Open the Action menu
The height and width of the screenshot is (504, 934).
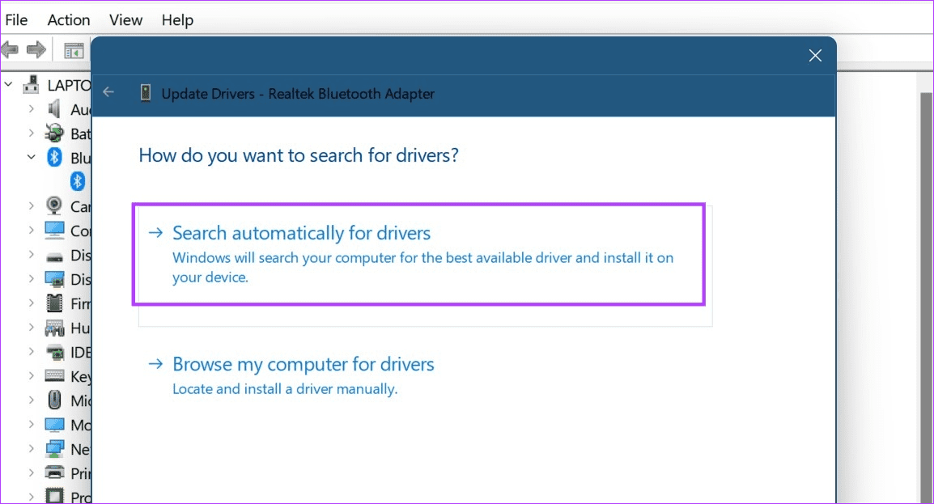click(69, 20)
